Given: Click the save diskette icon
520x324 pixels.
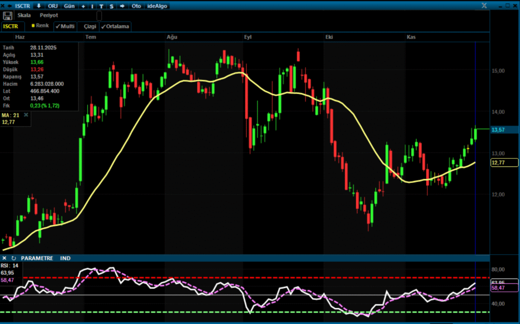Looking at the screenshot, I should point(8,16).
